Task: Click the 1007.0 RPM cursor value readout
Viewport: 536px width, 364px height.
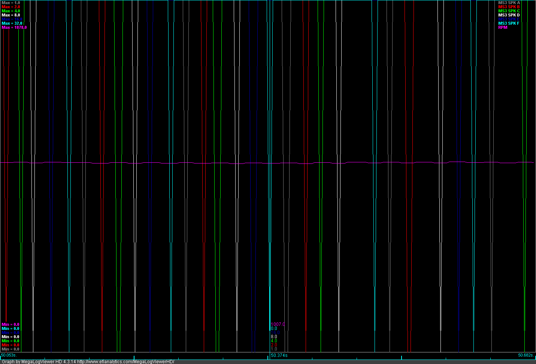Action: [x=278, y=324]
